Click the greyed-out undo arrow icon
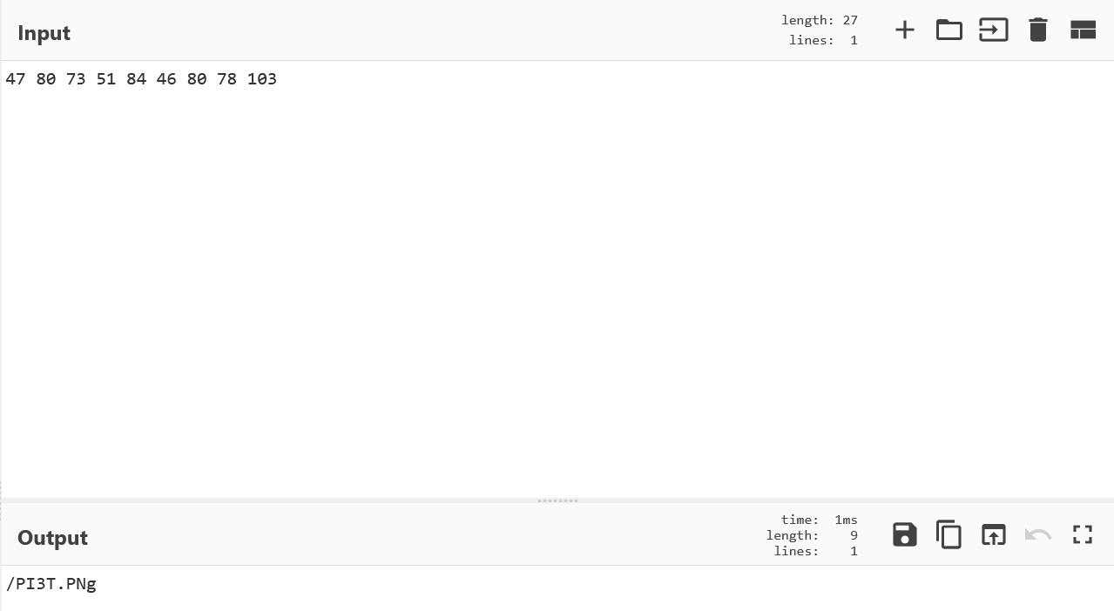Viewport: 1114px width, 611px height. point(1038,534)
